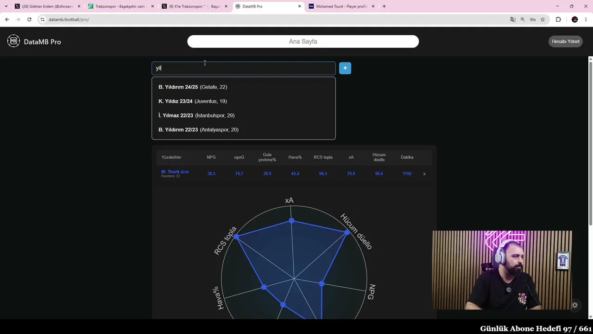Click the Hava% column header
The image size is (593, 334).
pos(295,157)
